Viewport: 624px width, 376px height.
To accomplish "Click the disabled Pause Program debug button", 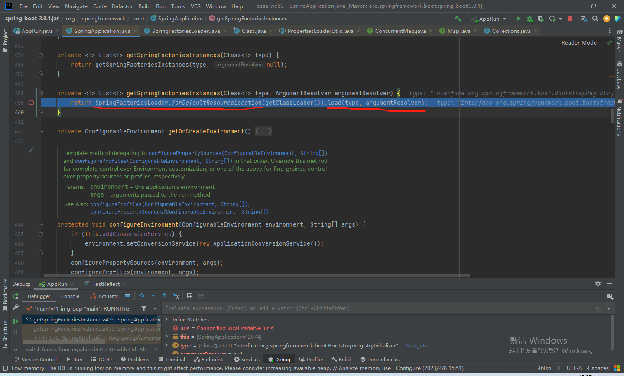I will 16,332.
